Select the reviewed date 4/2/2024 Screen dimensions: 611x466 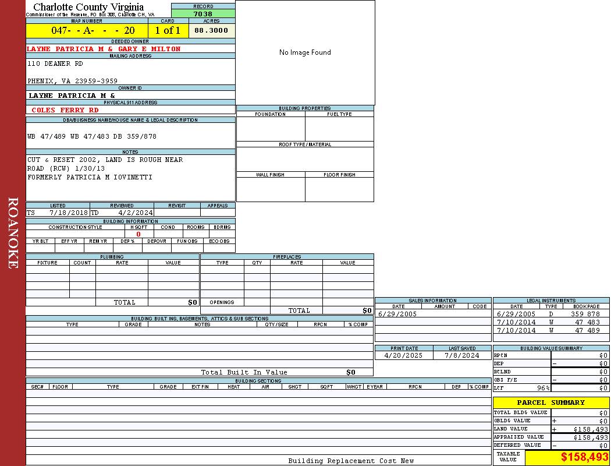tap(136, 213)
